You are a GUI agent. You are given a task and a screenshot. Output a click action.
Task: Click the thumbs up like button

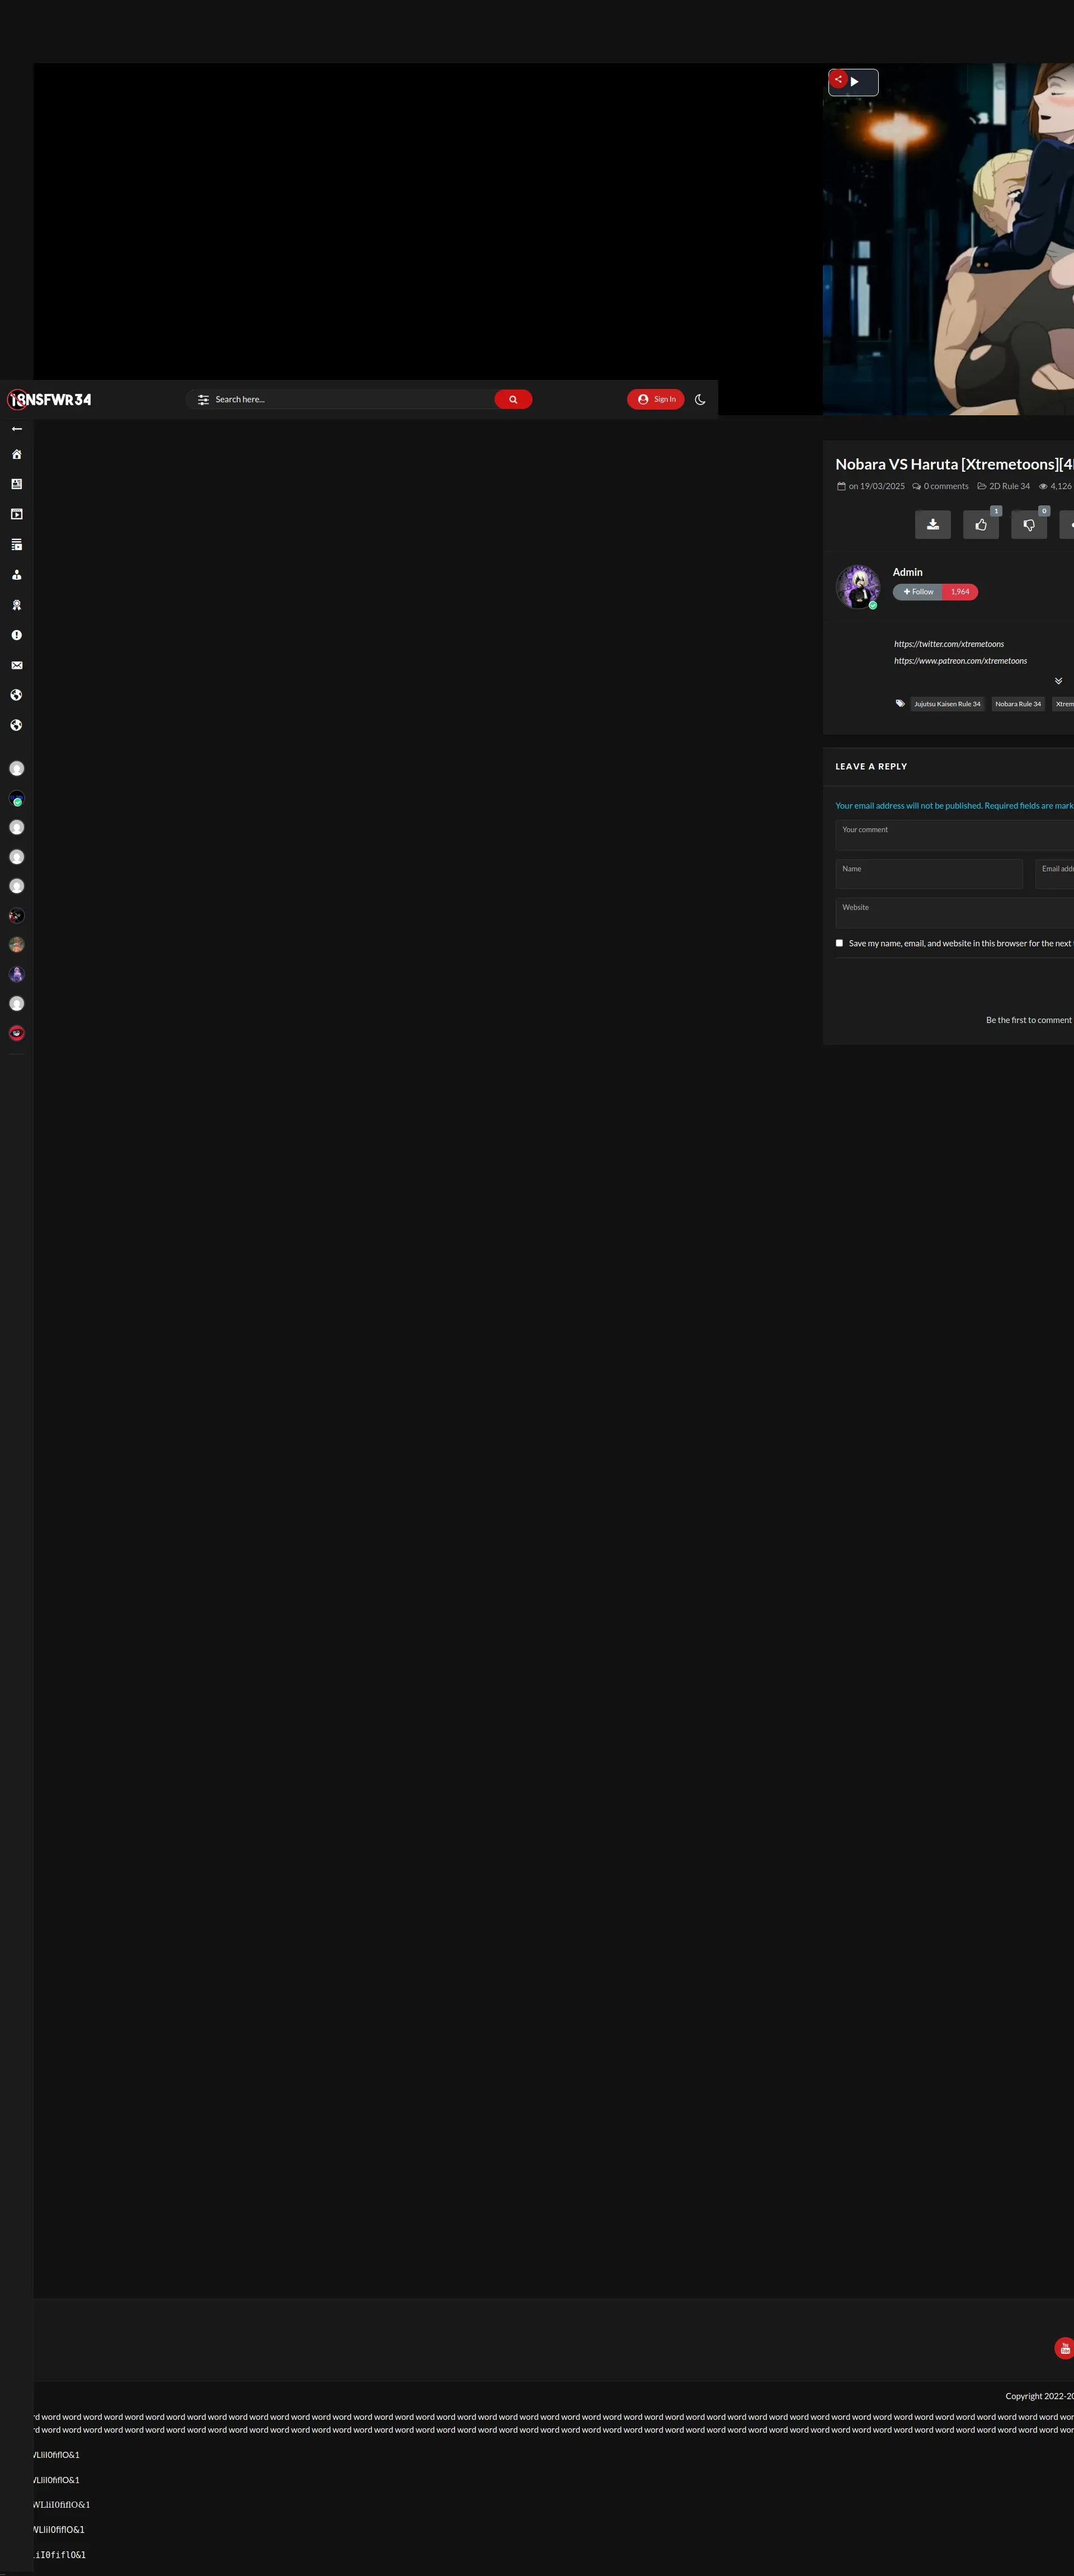click(x=980, y=524)
